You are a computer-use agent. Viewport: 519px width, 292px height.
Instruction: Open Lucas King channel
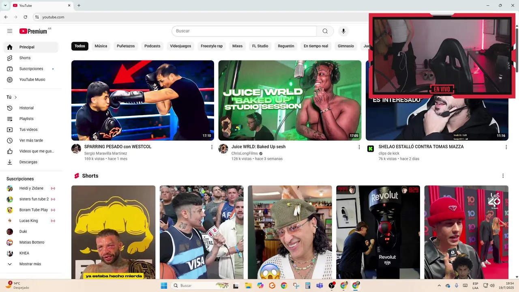(31, 221)
